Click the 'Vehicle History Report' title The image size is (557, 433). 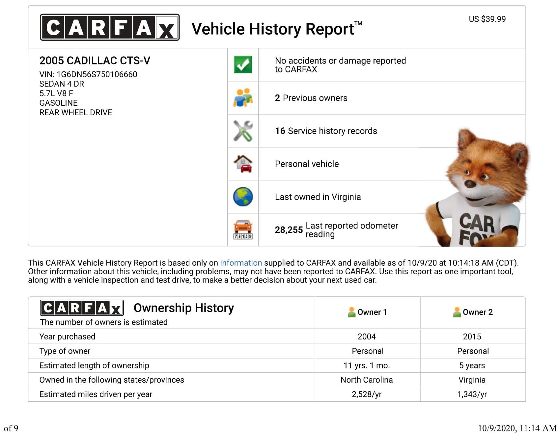click(277, 29)
